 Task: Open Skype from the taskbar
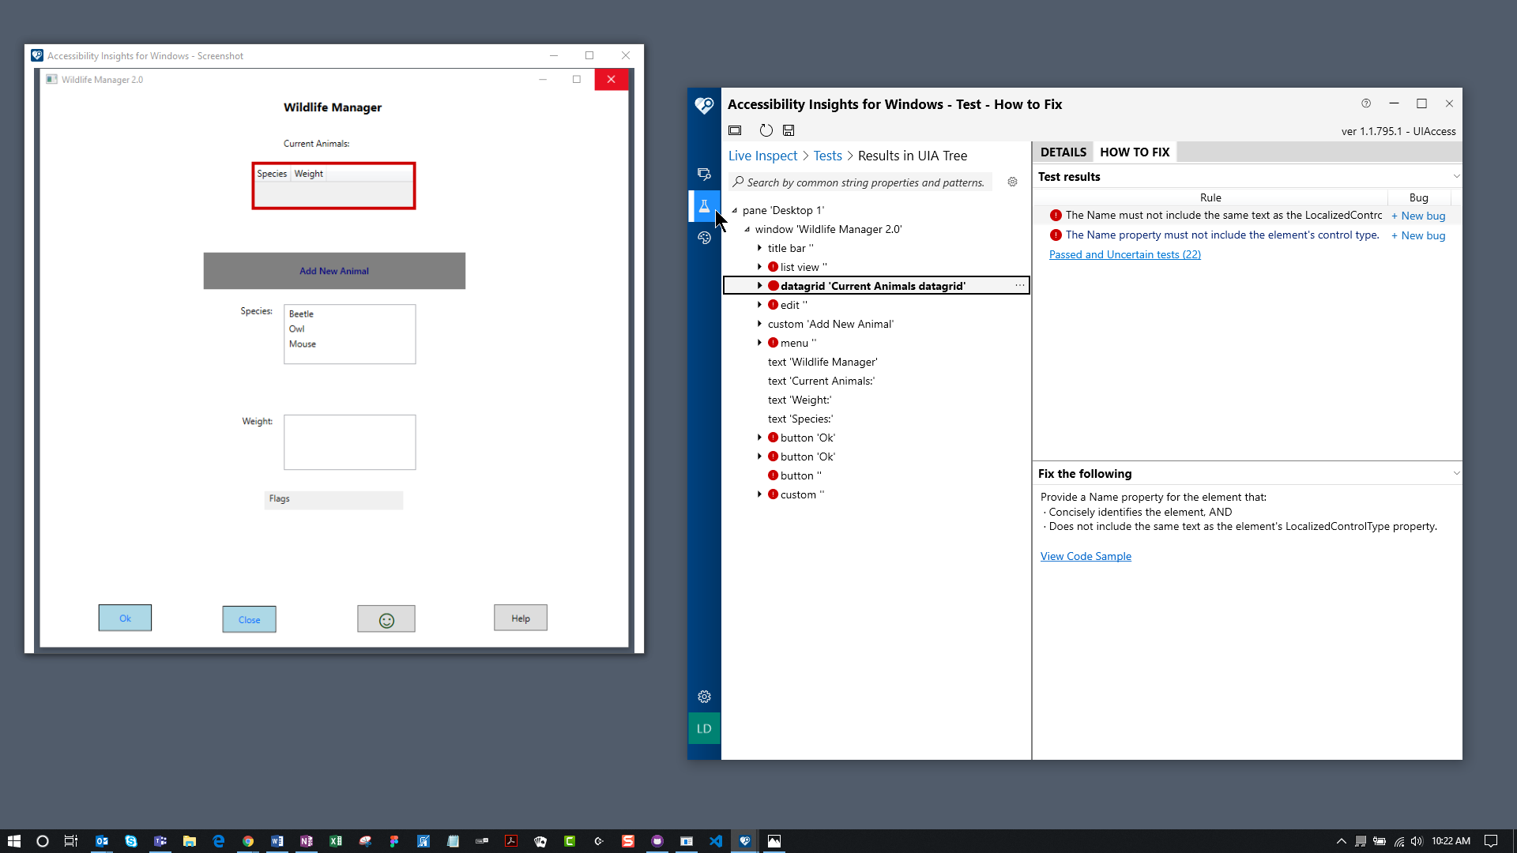[131, 841]
